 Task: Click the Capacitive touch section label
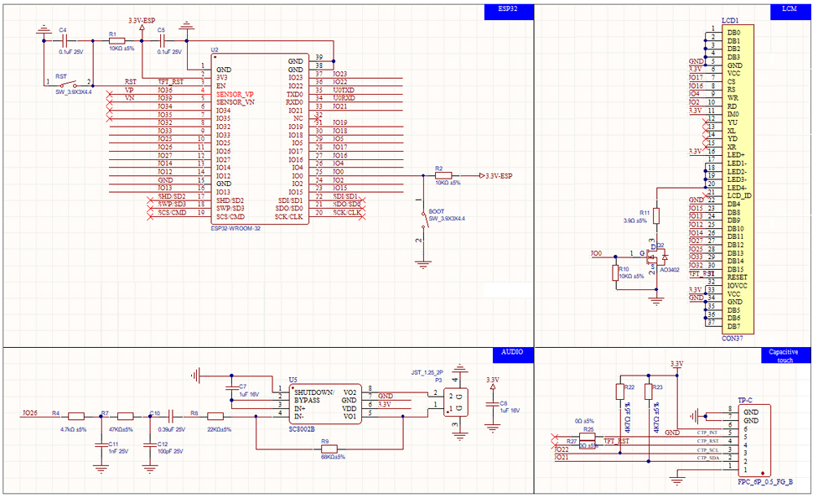(x=785, y=357)
